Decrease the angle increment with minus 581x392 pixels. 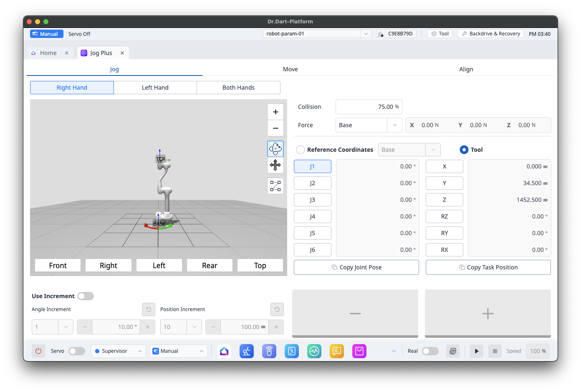point(85,327)
